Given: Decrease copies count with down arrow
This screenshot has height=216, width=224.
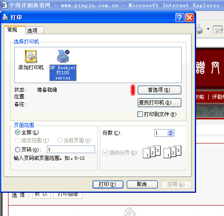Looking at the screenshot, I should click(170, 135).
